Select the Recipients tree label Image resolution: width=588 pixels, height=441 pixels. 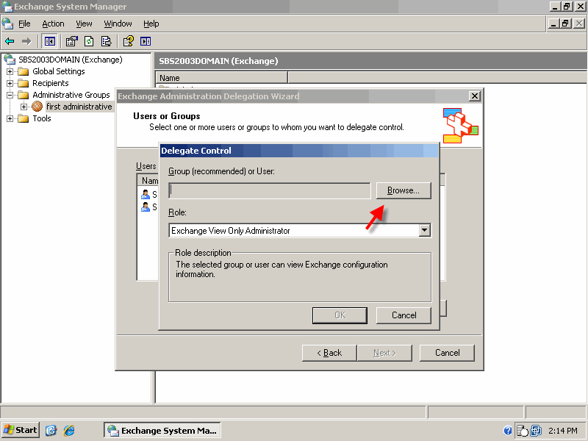pos(50,83)
